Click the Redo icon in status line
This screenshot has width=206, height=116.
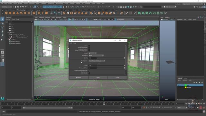(26, 7)
